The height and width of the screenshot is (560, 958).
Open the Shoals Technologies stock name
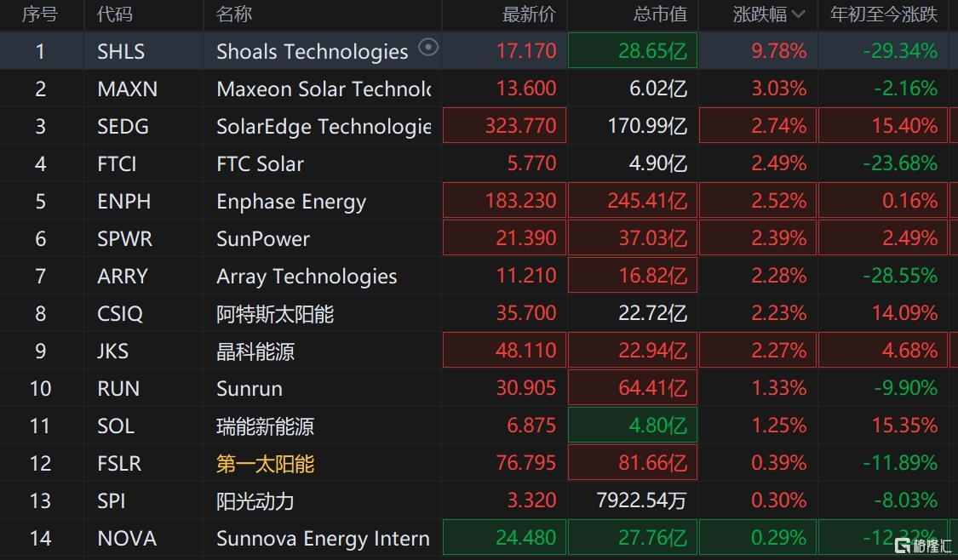click(x=313, y=52)
